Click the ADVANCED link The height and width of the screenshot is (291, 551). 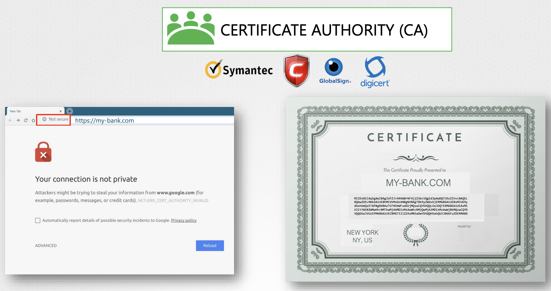(46, 246)
